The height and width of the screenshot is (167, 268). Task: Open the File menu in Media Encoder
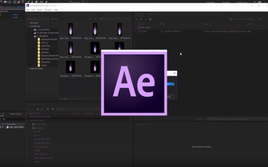pos(28,10)
